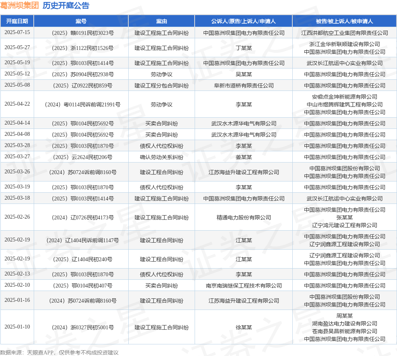Click case number 辽1404民诉前调1147号

[83, 240]
